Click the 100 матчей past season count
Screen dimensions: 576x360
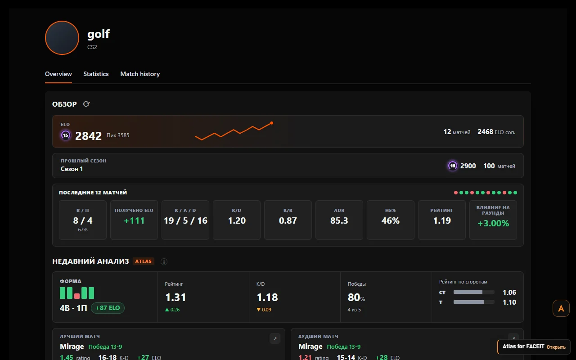(499, 166)
